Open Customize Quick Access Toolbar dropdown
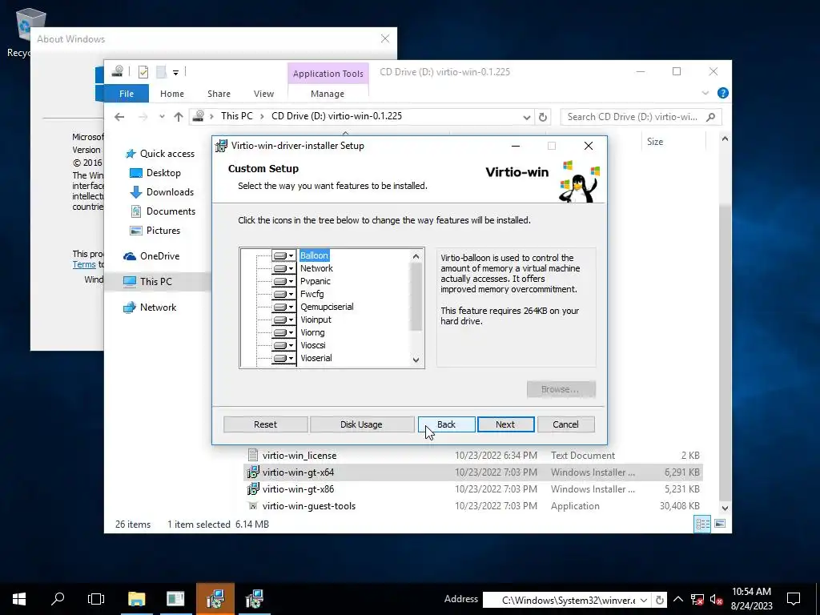This screenshot has height=615, width=820. click(x=175, y=73)
